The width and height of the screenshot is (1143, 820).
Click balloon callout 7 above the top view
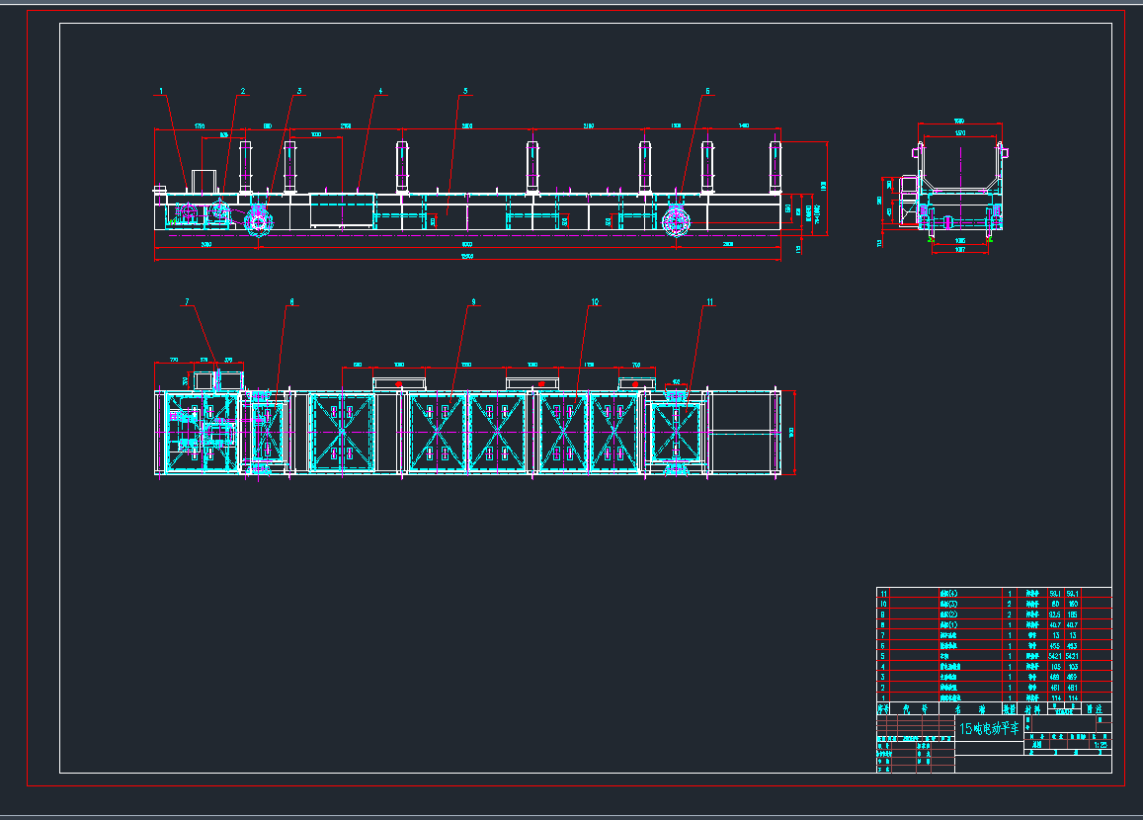coord(186,299)
